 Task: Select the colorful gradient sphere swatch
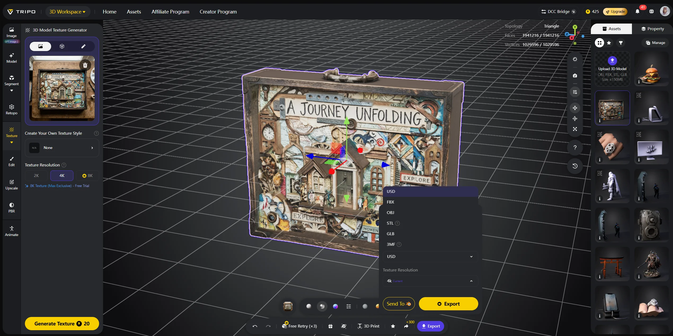pos(335,306)
